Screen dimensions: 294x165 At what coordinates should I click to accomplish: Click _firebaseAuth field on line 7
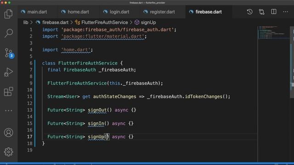click(116, 70)
